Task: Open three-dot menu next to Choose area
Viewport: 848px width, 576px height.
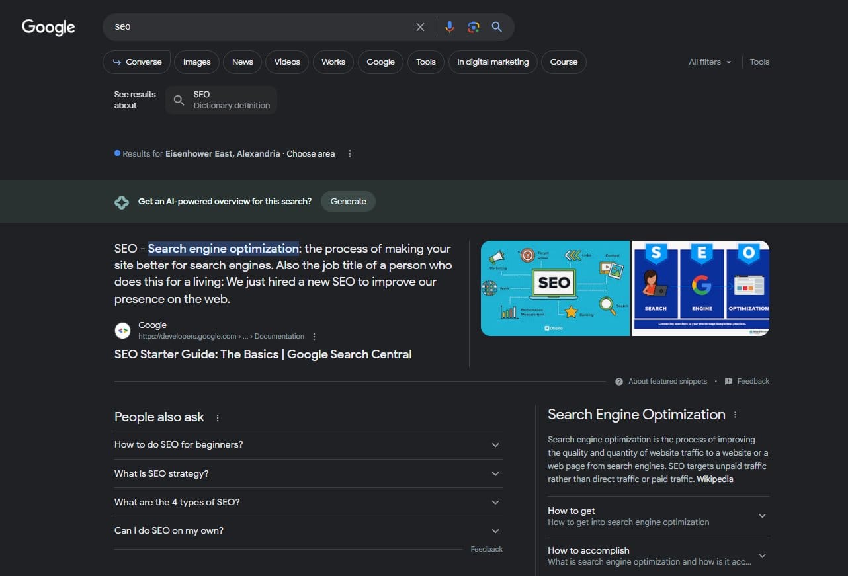Action: click(x=350, y=154)
